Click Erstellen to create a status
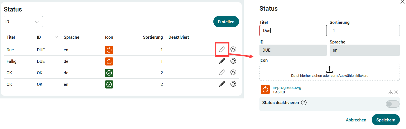This screenshot has width=406, height=129. 226,22
